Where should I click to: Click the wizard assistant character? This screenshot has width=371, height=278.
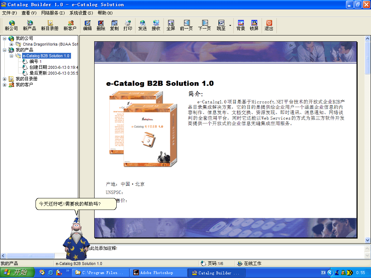pos(76,239)
